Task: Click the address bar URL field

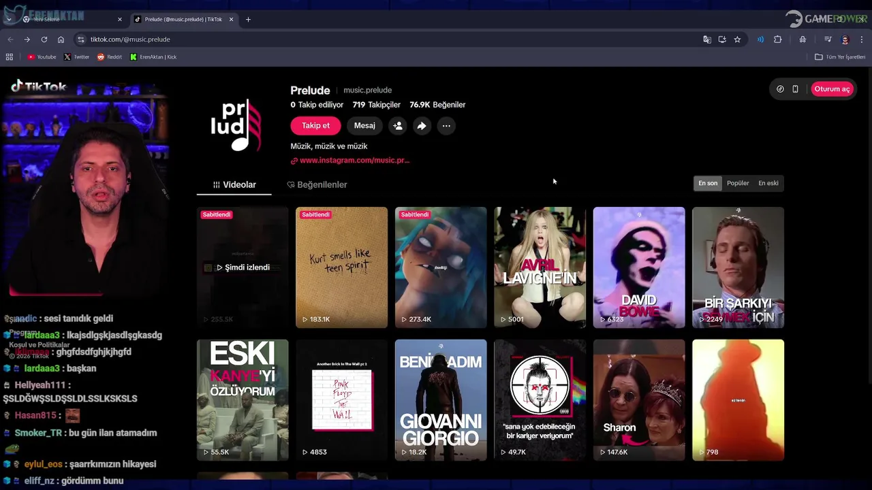Action: (388, 39)
